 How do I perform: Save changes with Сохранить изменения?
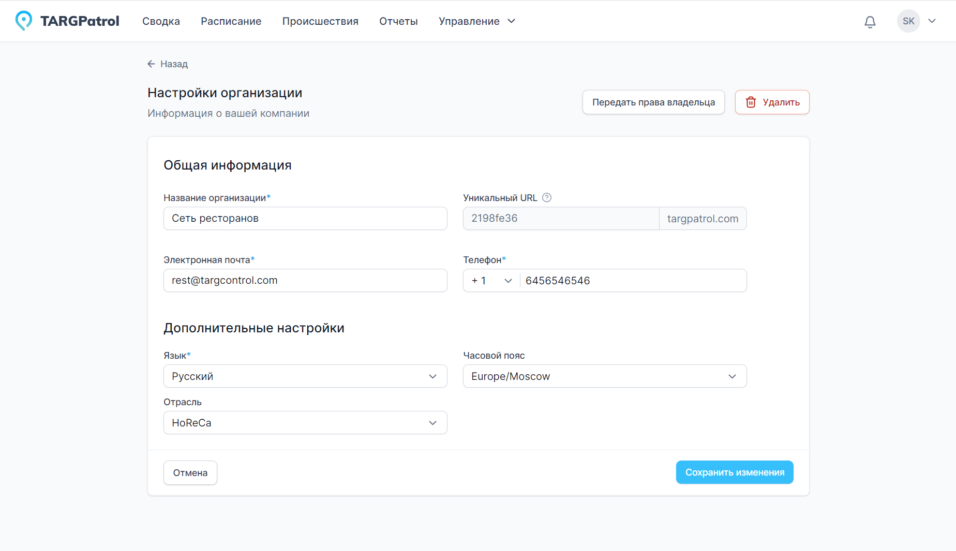[x=734, y=472]
